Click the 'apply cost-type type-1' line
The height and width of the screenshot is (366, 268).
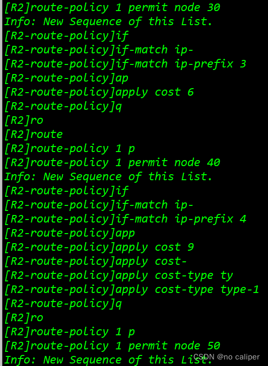[x=131, y=290]
